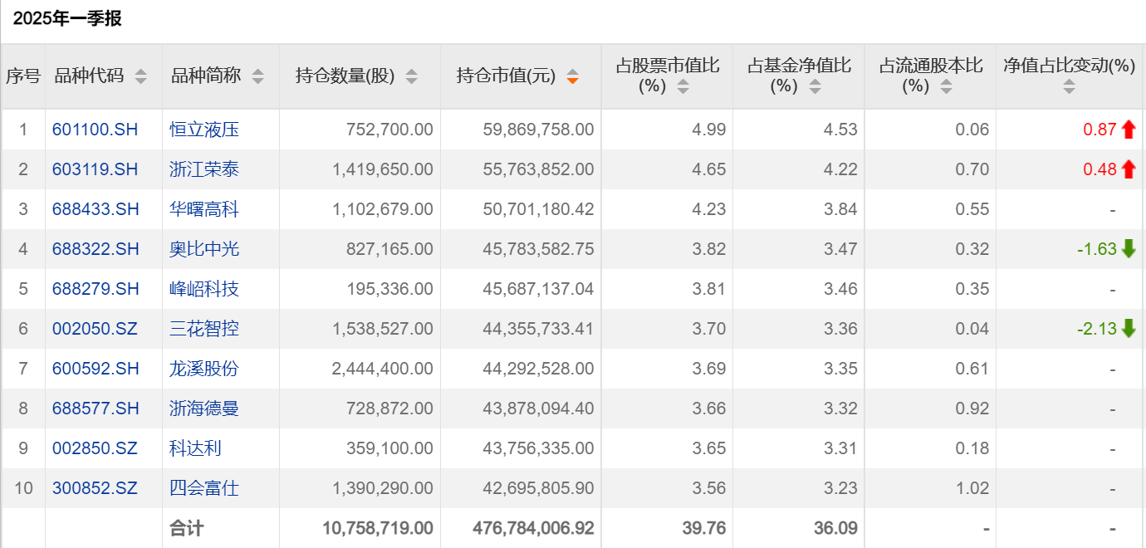The width and height of the screenshot is (1146, 548).
Task: Sort by 净值占比变动(%) column arrows
Action: click(x=1070, y=86)
